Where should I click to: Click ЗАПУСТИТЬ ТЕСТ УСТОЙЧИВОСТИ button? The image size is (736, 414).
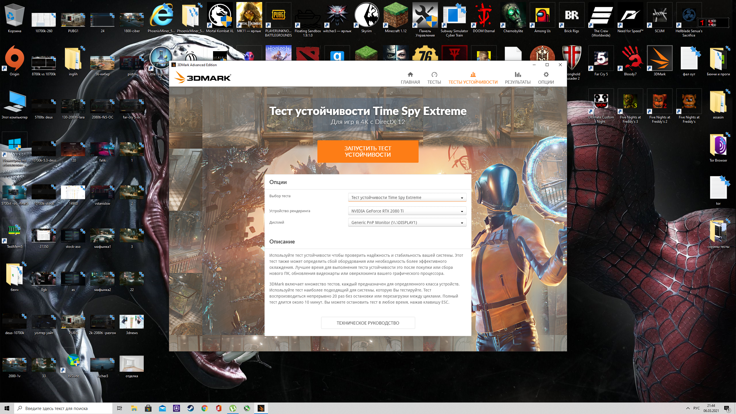tap(368, 152)
